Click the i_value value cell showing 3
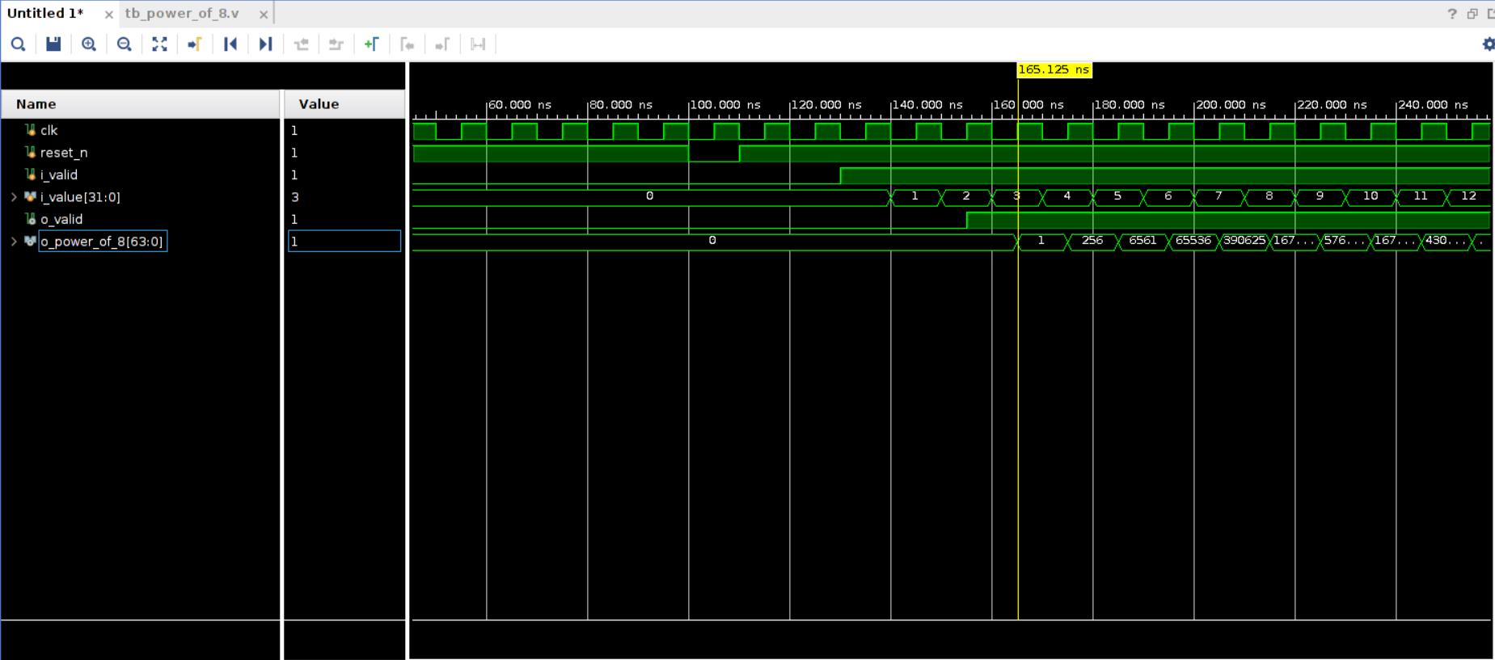Viewport: 1495px width, 660px height. [x=344, y=197]
